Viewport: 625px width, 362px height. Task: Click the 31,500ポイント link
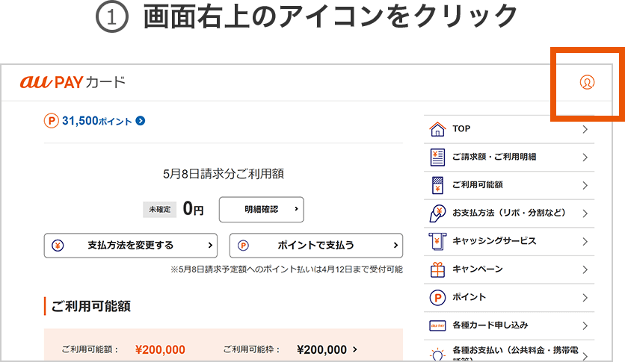(97, 120)
